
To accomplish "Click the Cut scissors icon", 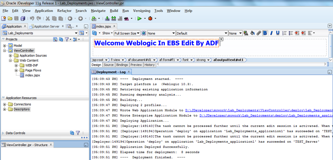I will click(48, 18).
